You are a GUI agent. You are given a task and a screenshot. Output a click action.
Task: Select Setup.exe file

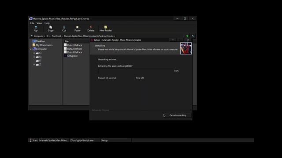click(x=72, y=56)
